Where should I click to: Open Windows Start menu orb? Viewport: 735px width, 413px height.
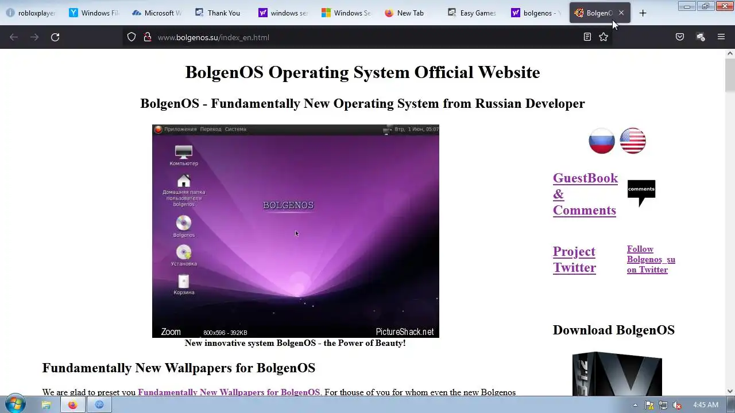click(14, 404)
